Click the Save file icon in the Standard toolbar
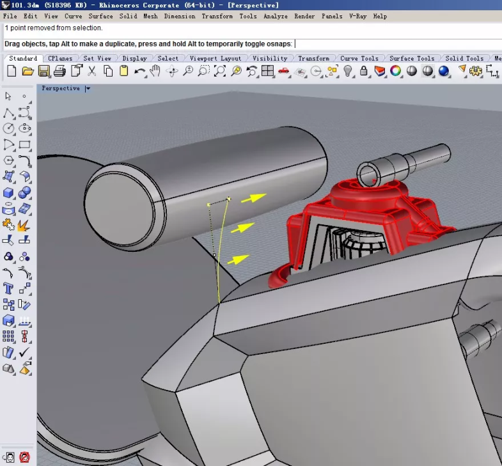Screen dimensions: 502x466 tap(44, 71)
